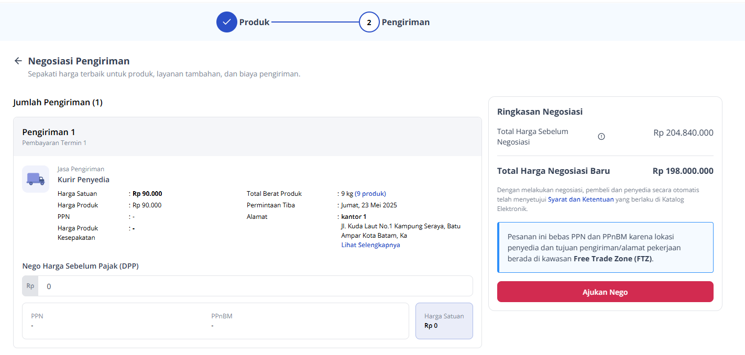Viewport: 745px width, 355px height.
Task: Click the Ajukan Nego button
Action: (x=605, y=292)
